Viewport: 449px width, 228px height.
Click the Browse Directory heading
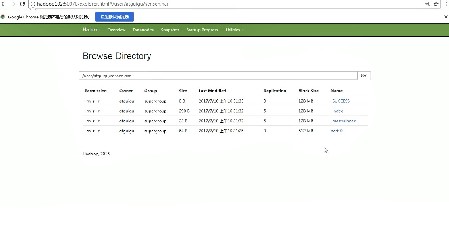117,56
